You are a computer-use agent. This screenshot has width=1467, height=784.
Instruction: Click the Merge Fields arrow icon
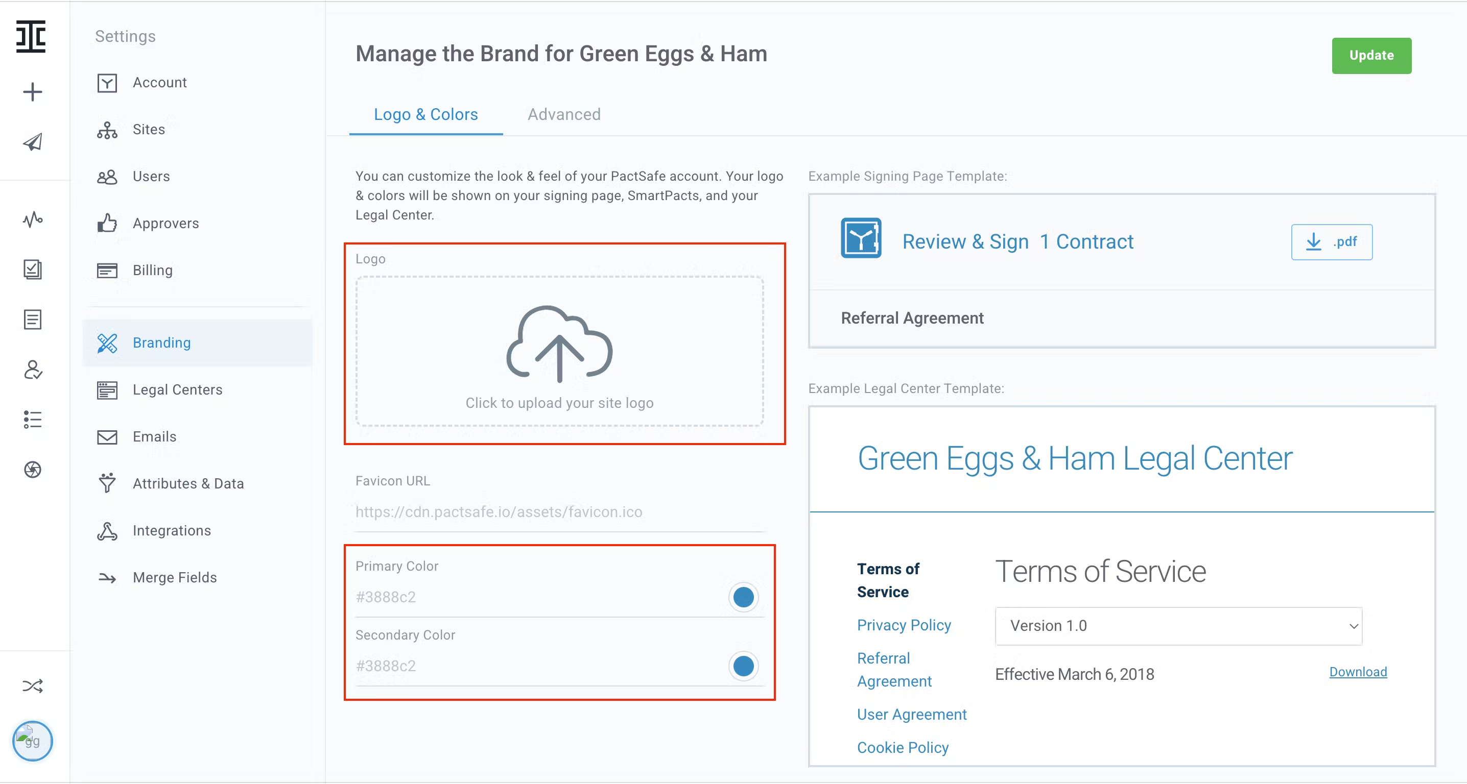pyautogui.click(x=107, y=578)
